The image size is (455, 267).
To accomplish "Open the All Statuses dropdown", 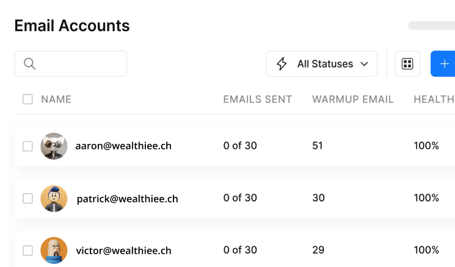I will point(324,64).
